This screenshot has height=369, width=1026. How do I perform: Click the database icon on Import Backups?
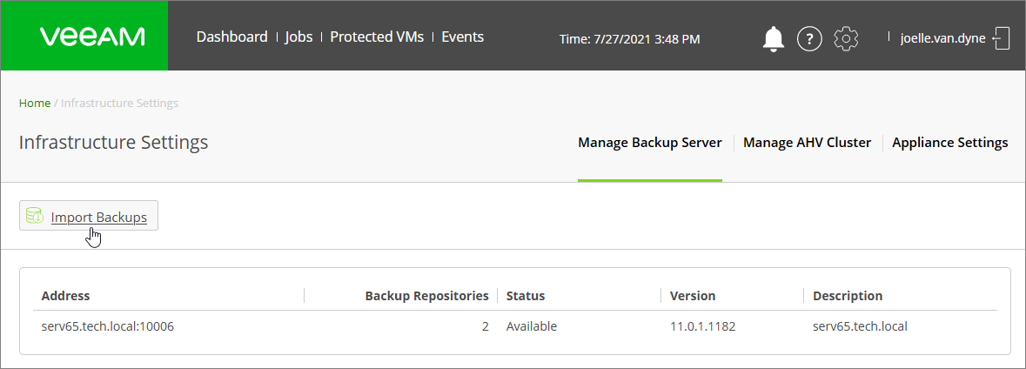(x=34, y=215)
